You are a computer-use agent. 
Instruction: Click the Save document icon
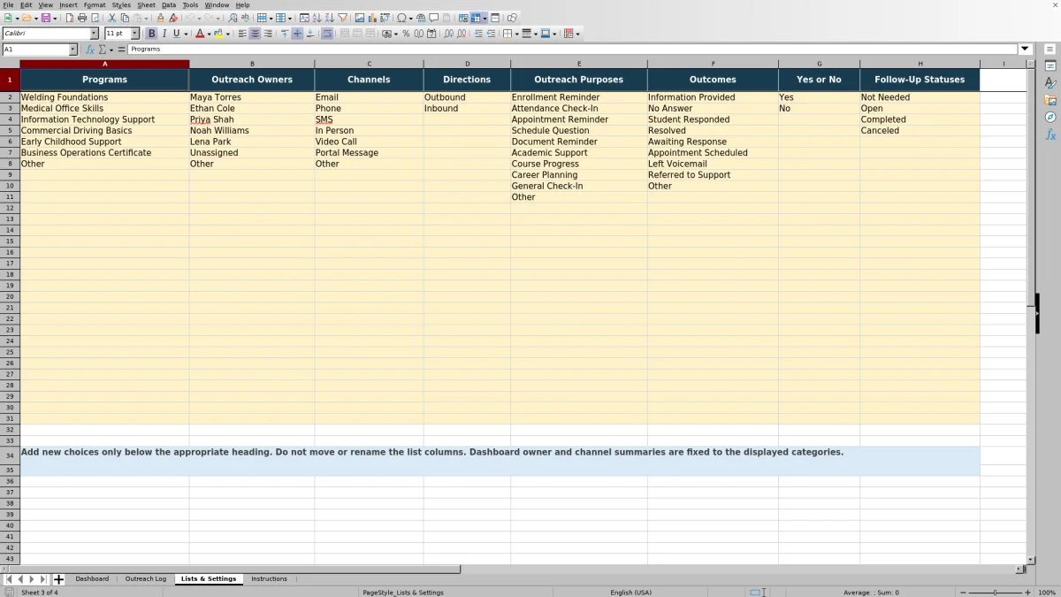[45, 18]
